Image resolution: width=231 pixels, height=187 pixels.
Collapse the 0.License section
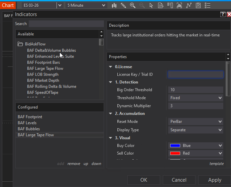pos(111,67)
